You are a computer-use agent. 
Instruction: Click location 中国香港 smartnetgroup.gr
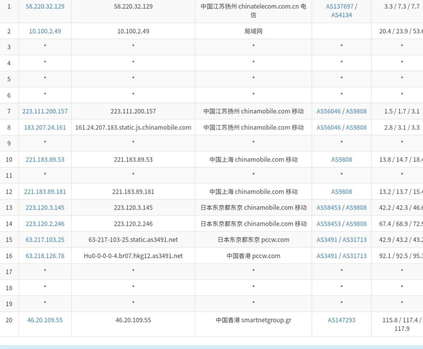tap(253, 320)
